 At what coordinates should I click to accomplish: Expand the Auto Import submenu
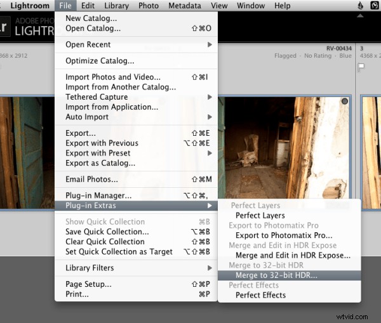(136, 117)
